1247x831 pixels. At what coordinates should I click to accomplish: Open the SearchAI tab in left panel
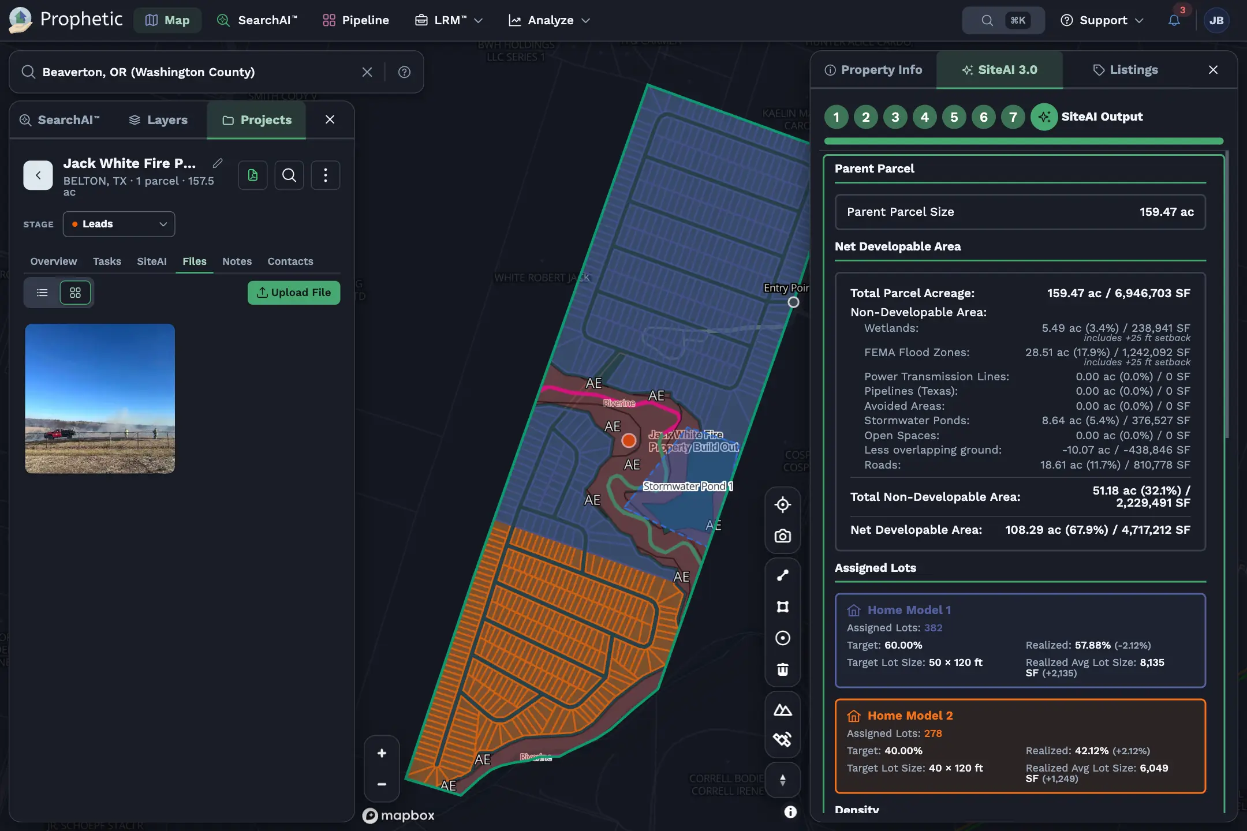[x=59, y=120]
